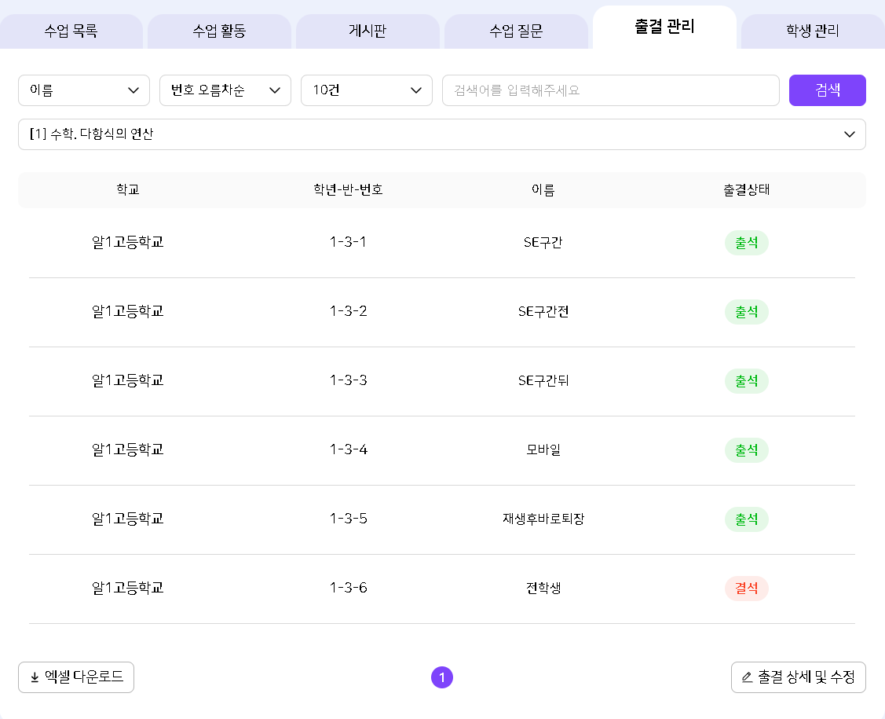Go to the 게시판 tab

tap(368, 31)
